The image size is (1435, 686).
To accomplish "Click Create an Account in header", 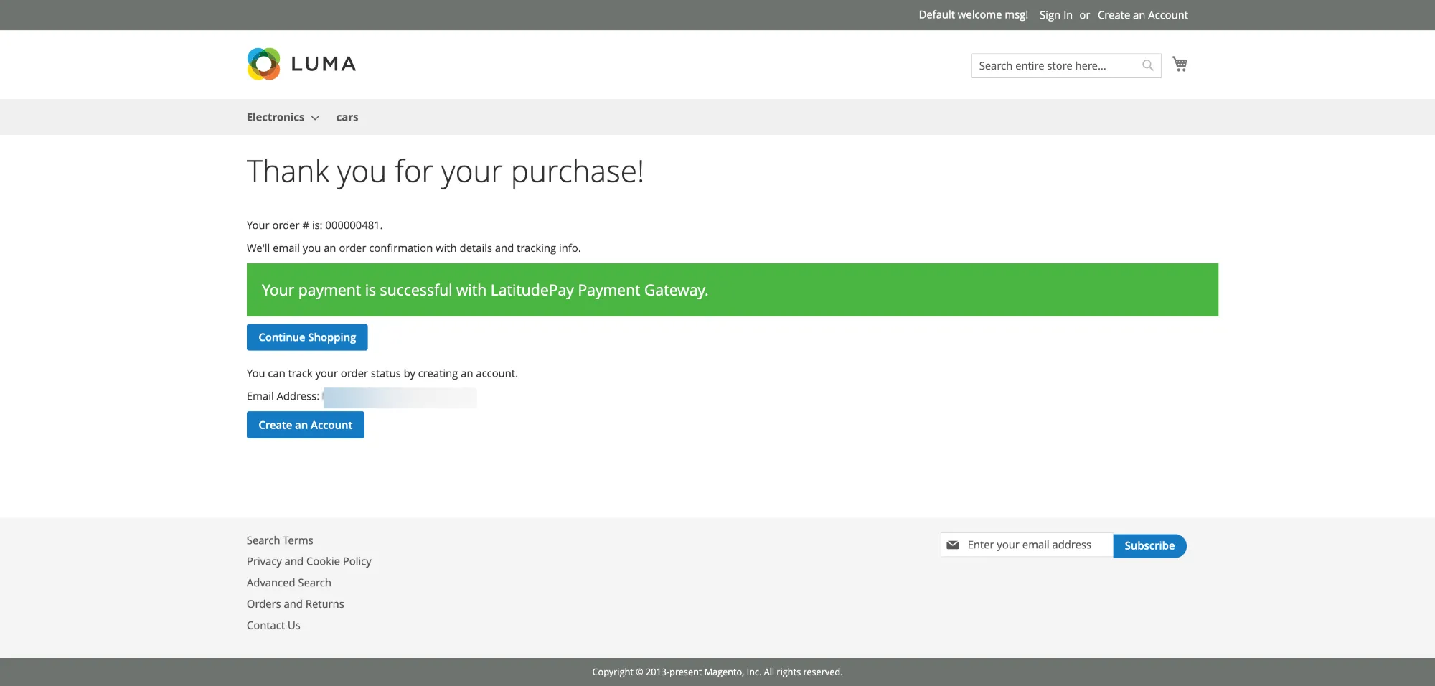I will [1142, 15].
